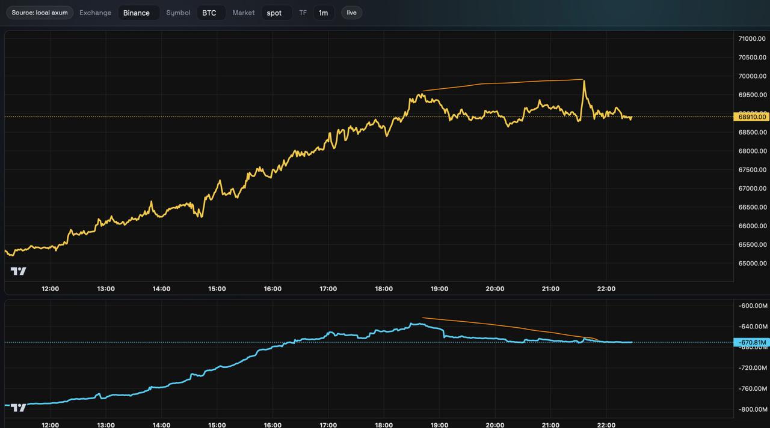770x428 pixels.
Task: Click 15:00 on the lower chart time axis
Action: (x=217, y=424)
